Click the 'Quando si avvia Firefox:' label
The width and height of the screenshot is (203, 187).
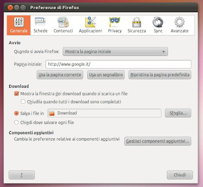[37, 51]
